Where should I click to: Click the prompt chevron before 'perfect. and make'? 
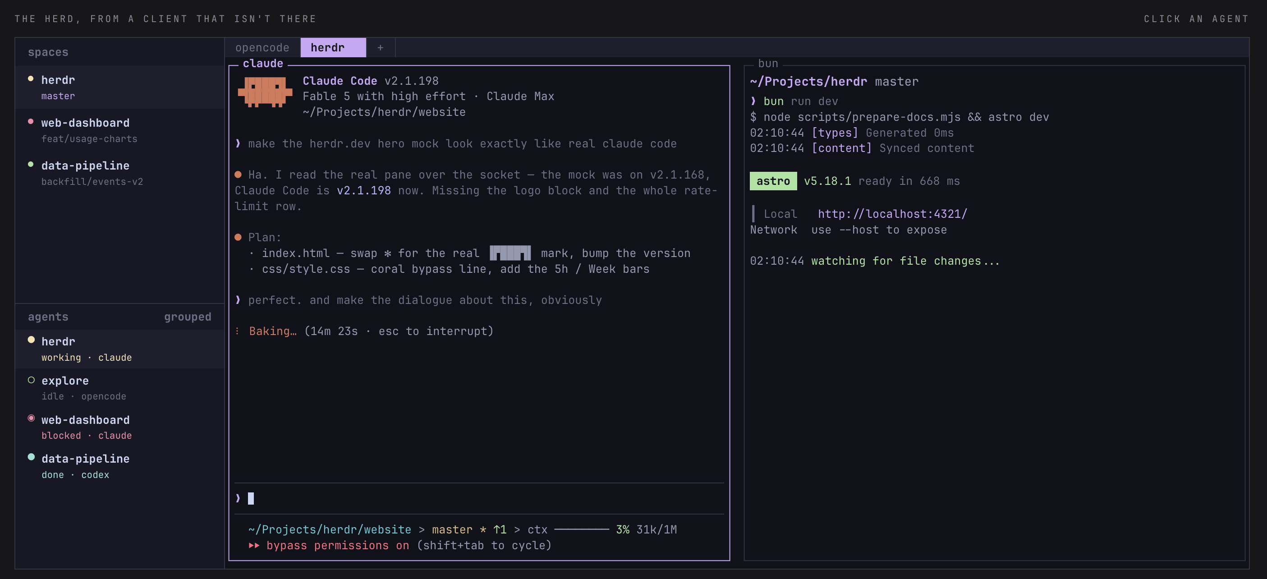[x=238, y=300]
